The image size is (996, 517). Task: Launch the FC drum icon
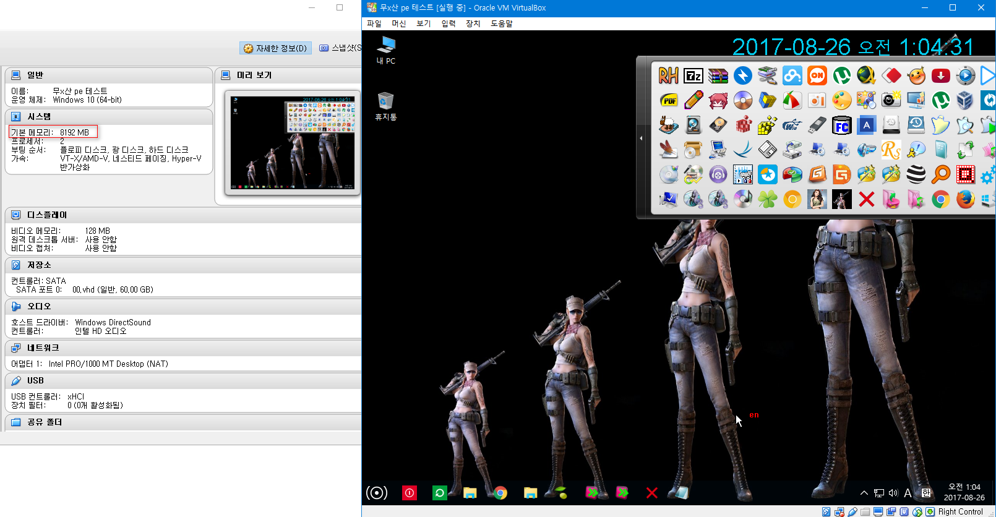point(842,125)
